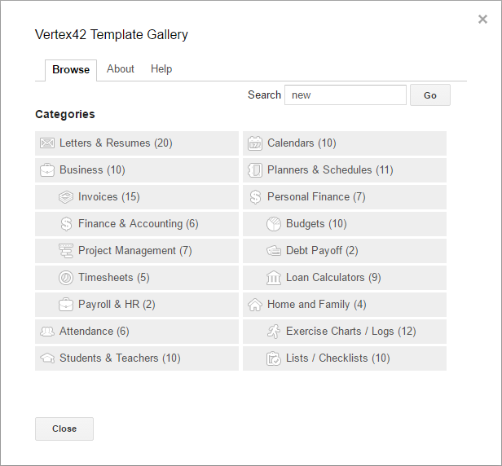This screenshot has height=466, width=502.
Task: Dismiss dialog with the X button
Action: point(482,20)
